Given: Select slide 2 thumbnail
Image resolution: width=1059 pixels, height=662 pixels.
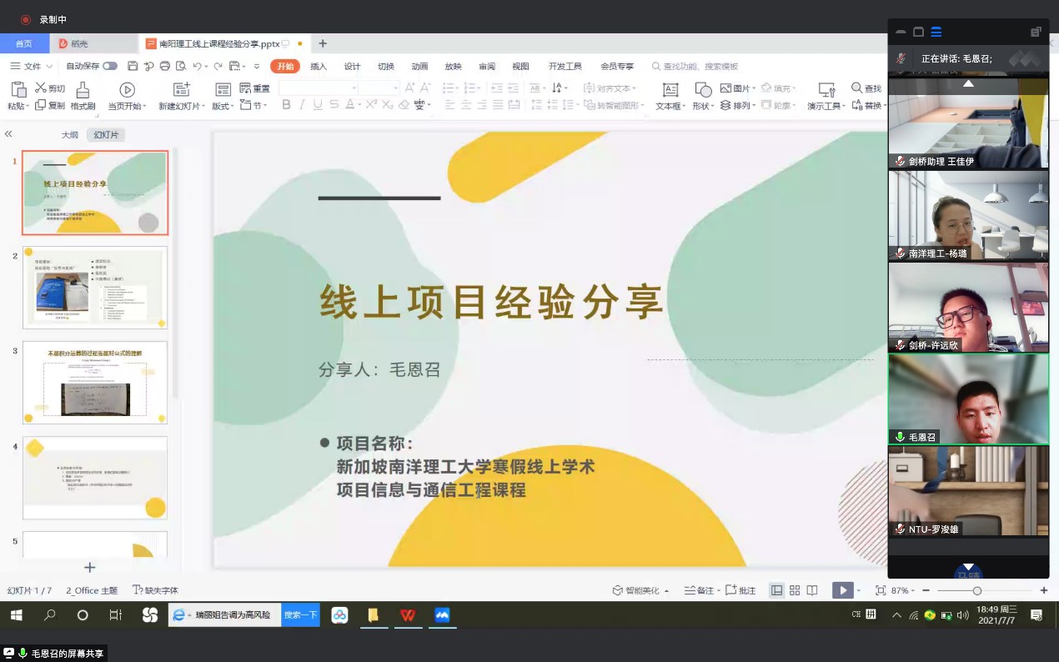Looking at the screenshot, I should [95, 287].
